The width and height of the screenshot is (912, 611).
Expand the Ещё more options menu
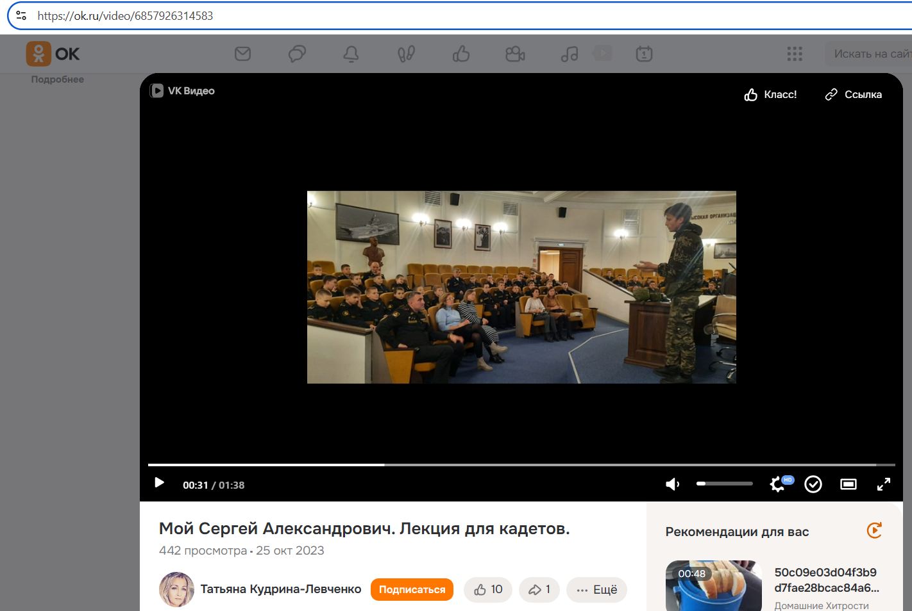[596, 590]
